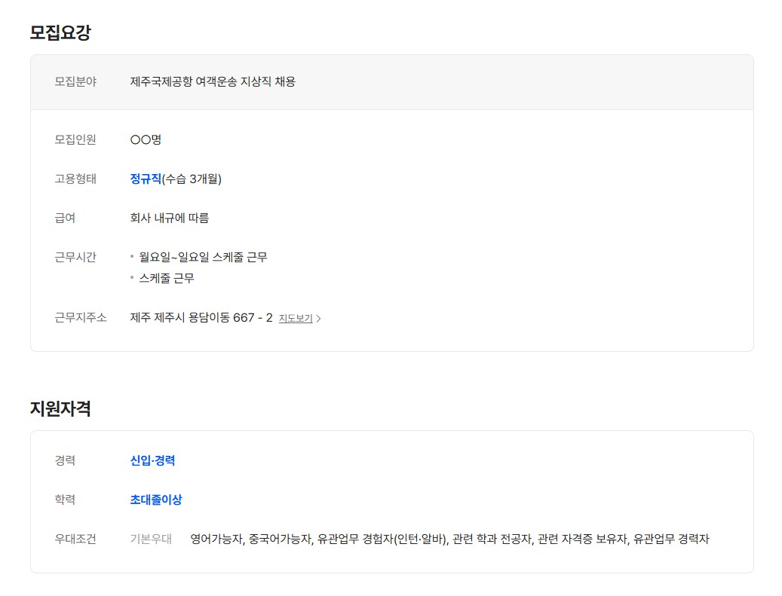The image size is (782, 596).
Task: Click the 월요일~일요일 스케줄 근무 bullet item
Action: tap(203, 257)
